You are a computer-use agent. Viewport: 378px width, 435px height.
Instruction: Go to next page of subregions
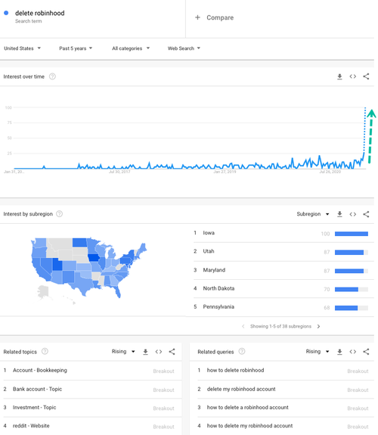[x=318, y=326]
